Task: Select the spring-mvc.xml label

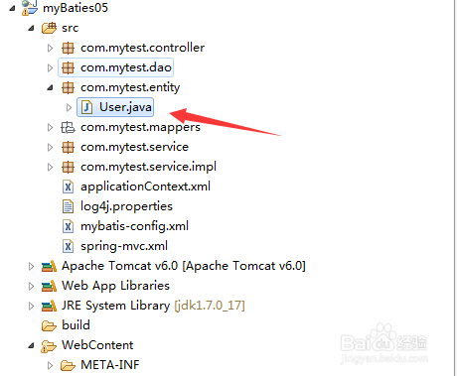Action: (124, 246)
